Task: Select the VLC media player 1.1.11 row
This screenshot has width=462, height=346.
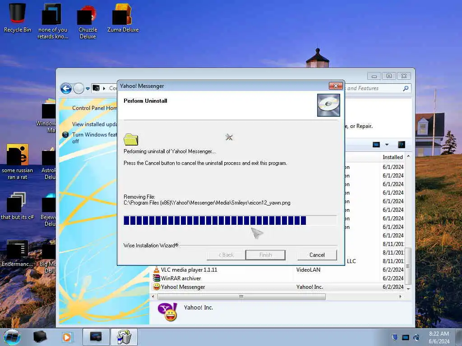Action: coord(278,269)
